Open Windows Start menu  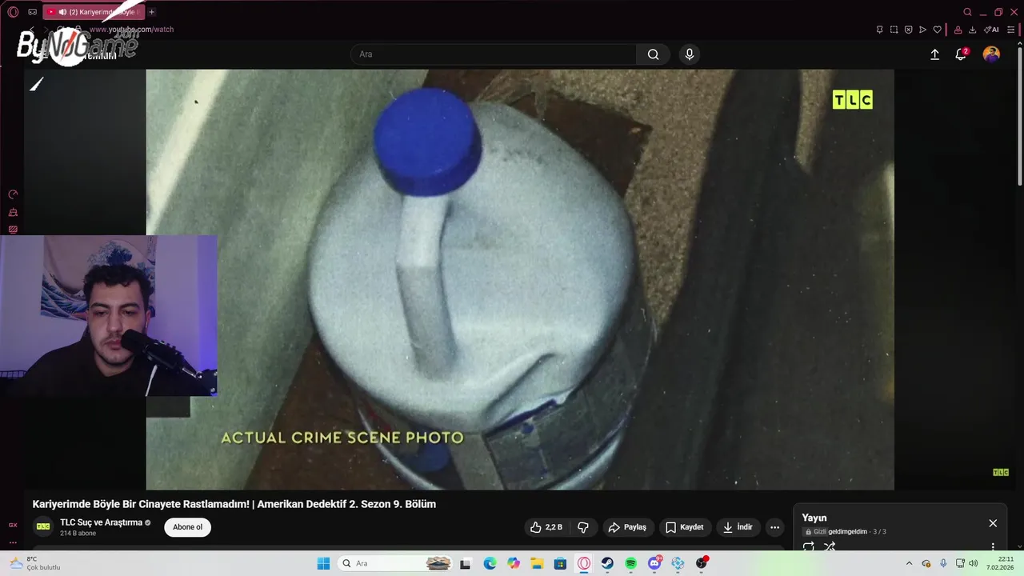click(x=323, y=563)
